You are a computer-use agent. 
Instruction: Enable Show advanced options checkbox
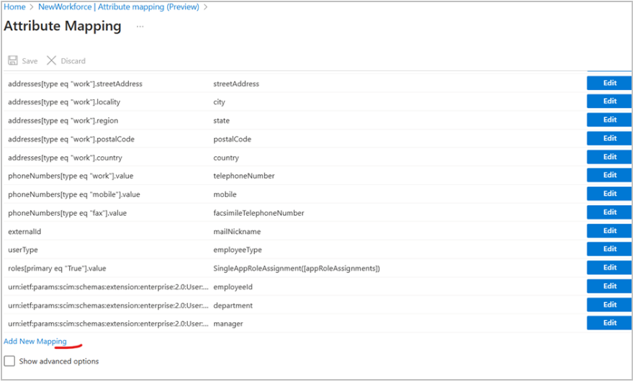coord(9,361)
